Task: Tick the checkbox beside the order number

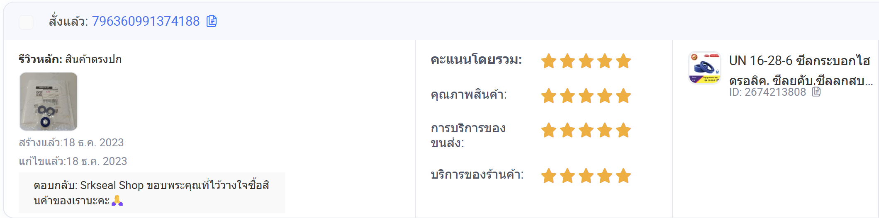Action: pos(26,22)
